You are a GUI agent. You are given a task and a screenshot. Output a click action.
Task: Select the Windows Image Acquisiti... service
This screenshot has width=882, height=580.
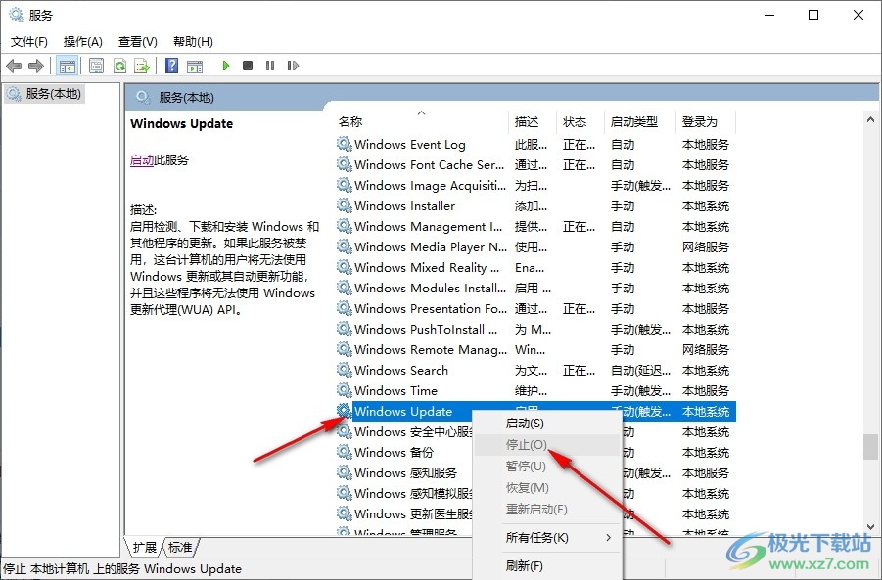pyautogui.click(x=431, y=186)
